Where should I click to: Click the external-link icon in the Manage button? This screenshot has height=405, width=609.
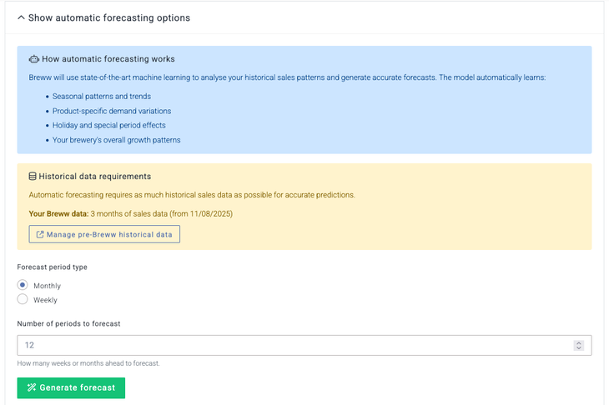click(40, 235)
